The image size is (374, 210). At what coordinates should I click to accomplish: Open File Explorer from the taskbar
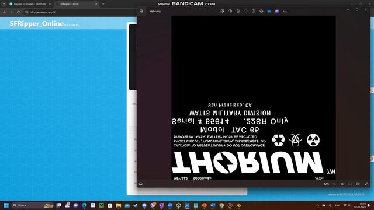tap(119, 205)
